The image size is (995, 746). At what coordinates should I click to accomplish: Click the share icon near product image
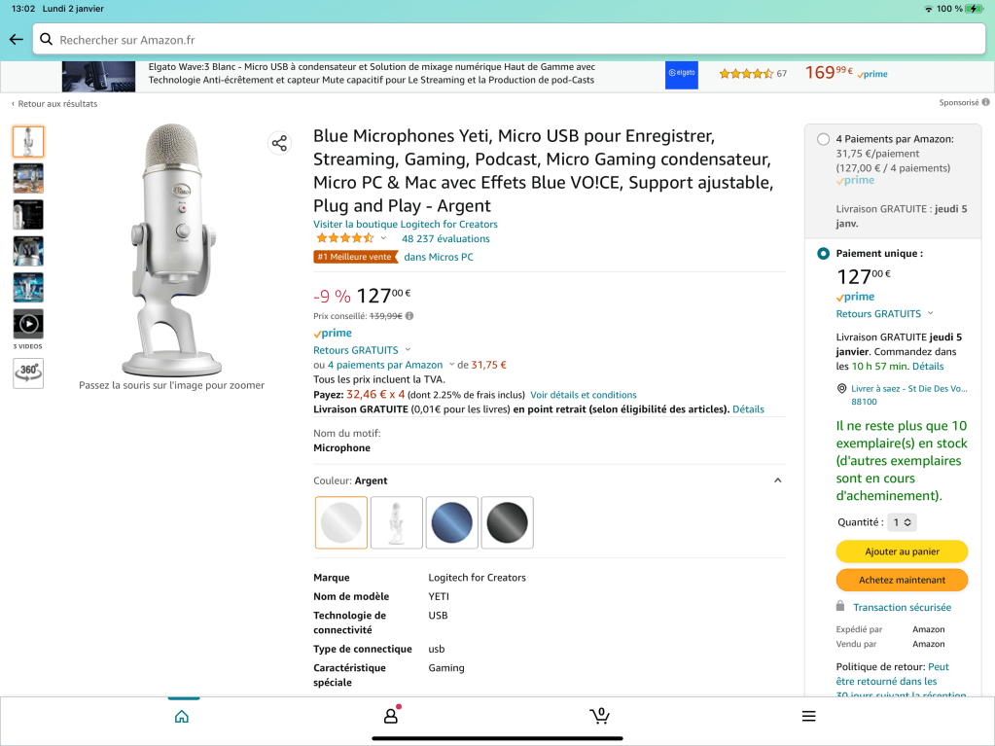pos(279,144)
